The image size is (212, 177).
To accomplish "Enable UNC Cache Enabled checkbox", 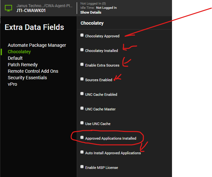I will 82,94.
